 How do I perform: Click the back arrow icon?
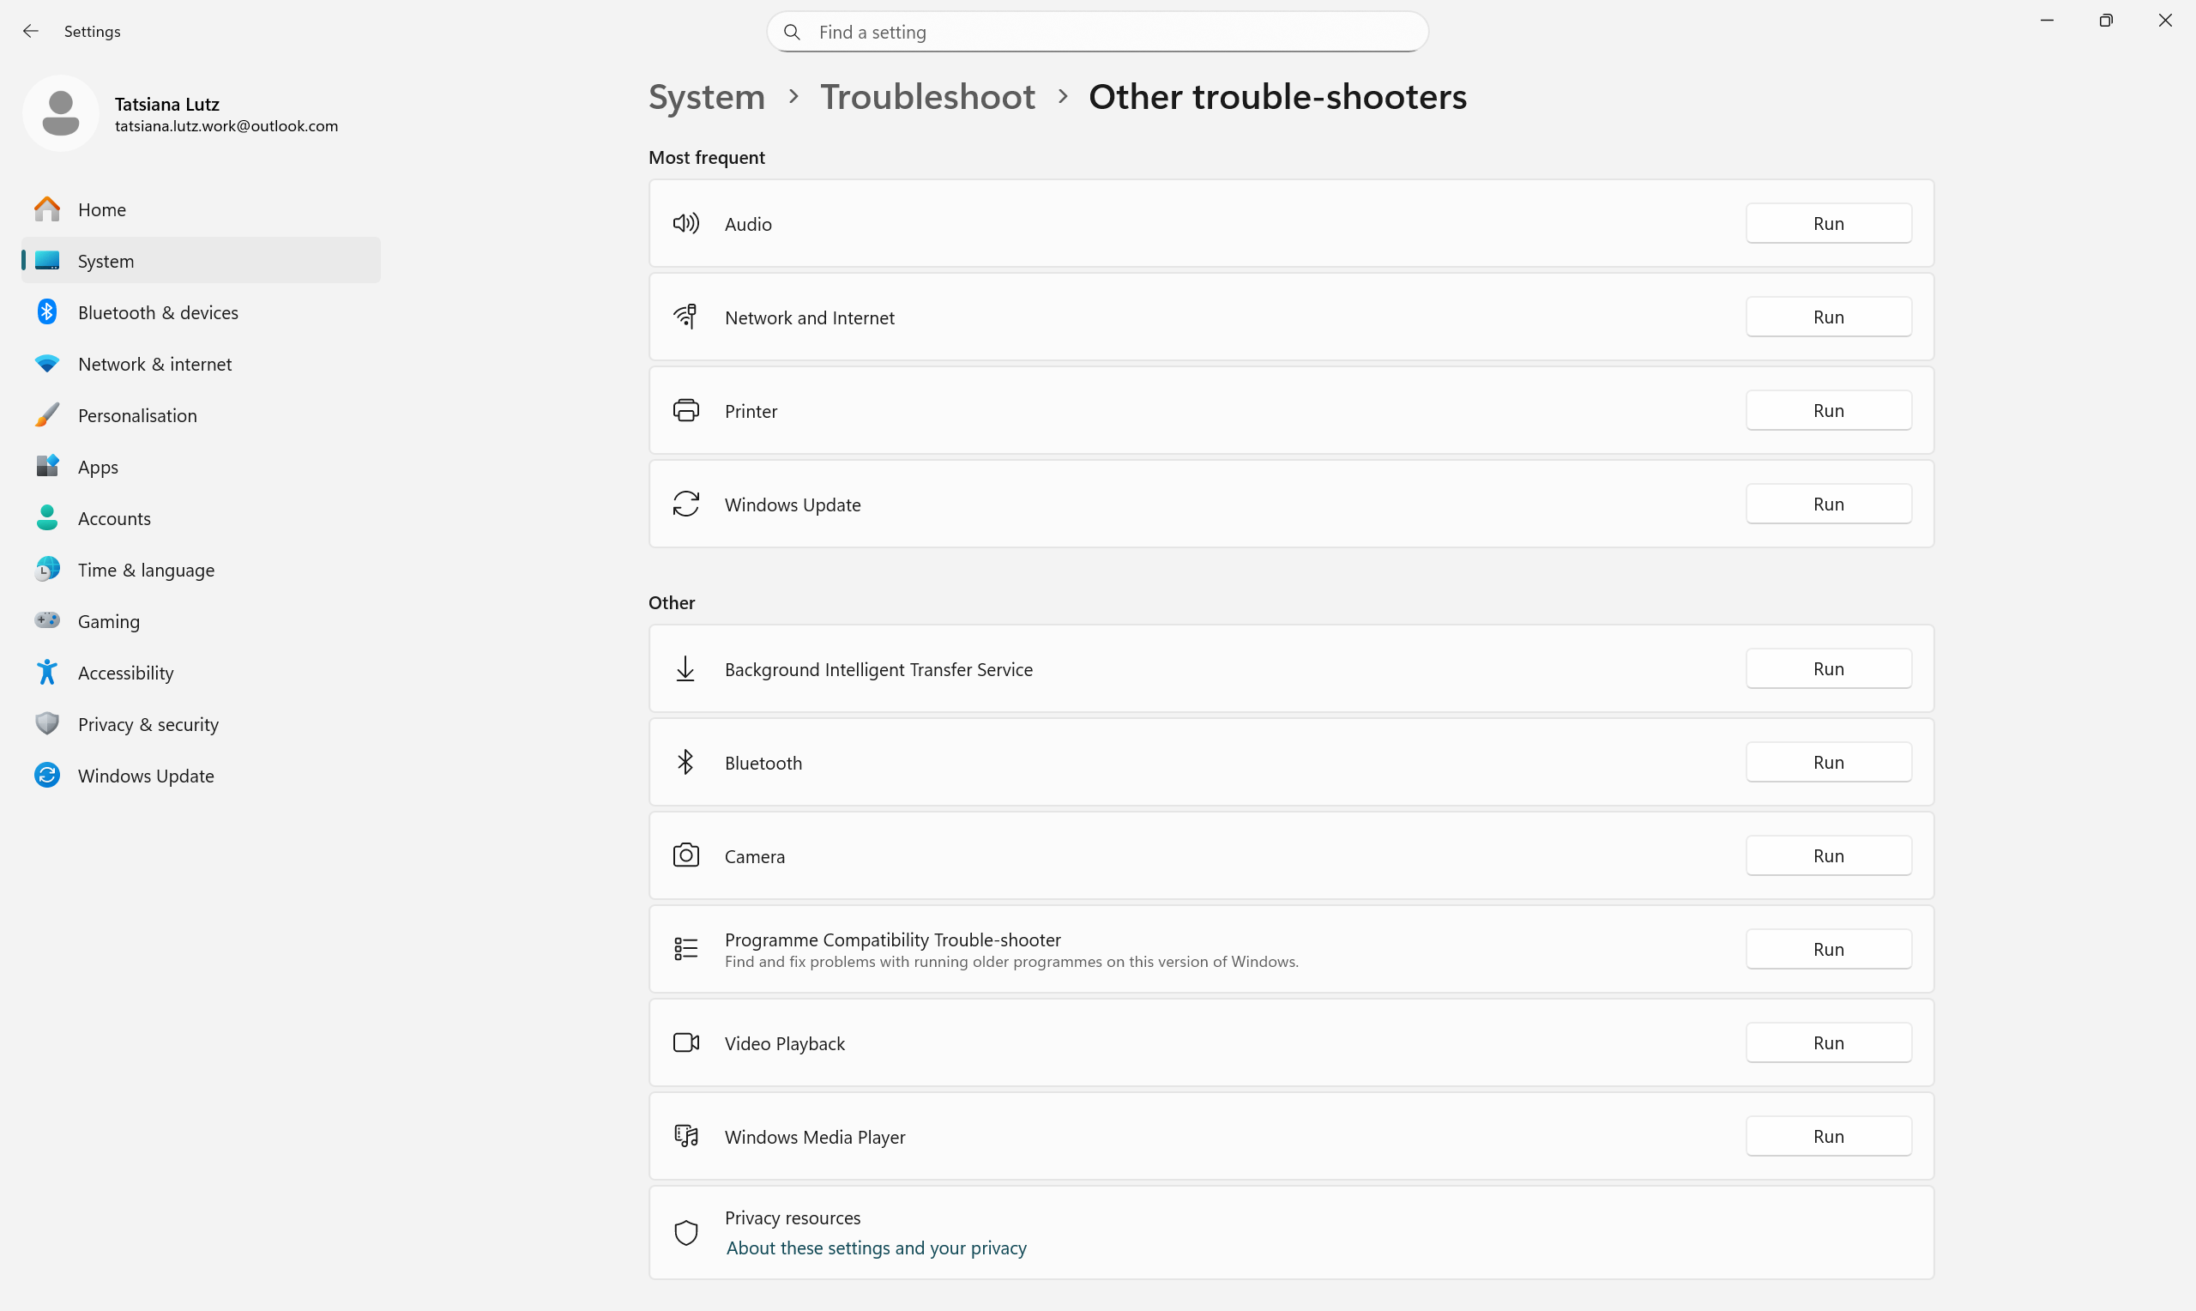point(31,32)
